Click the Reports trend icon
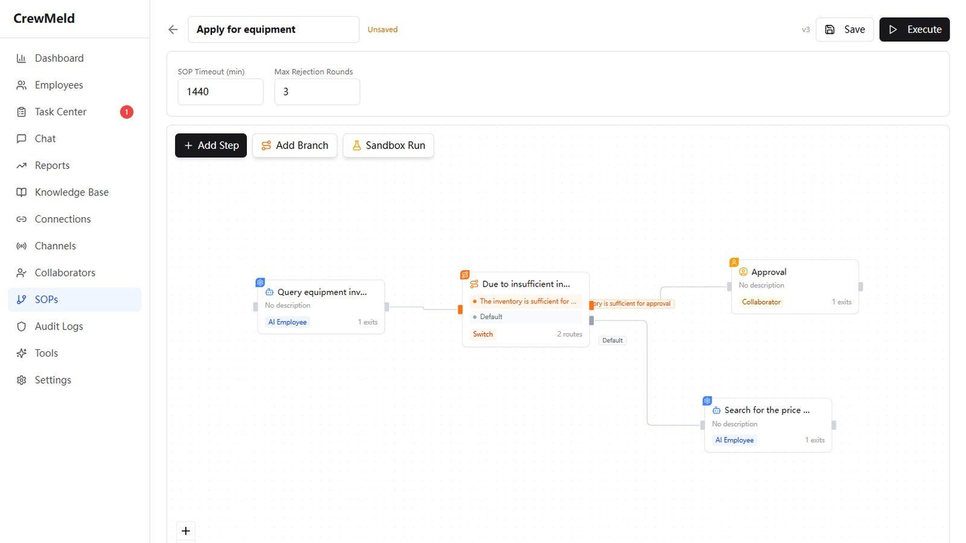The image size is (966, 543). point(21,165)
